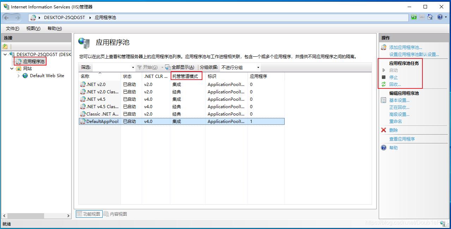Switch to 功能视图 tab
Screen dimensions: 451x229
coord(89,214)
